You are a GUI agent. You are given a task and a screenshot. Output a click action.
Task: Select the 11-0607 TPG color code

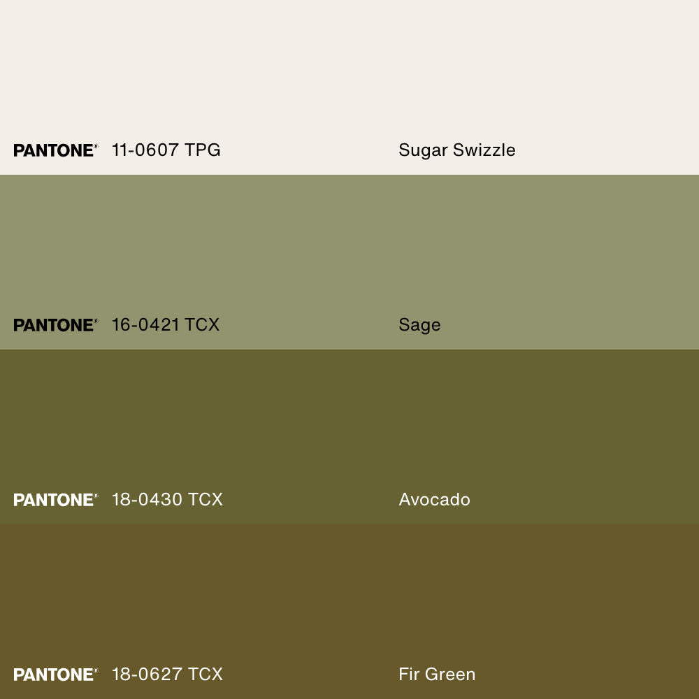(x=166, y=150)
